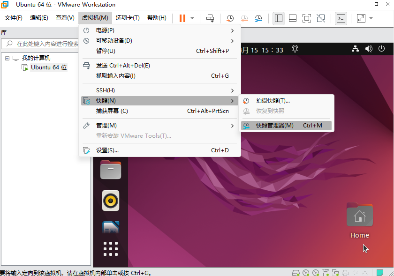The image size is (394, 276).
Task: Click the floppy drive status bar icon
Action: (326, 273)
